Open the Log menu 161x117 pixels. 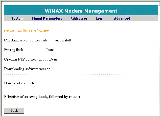[99, 19]
